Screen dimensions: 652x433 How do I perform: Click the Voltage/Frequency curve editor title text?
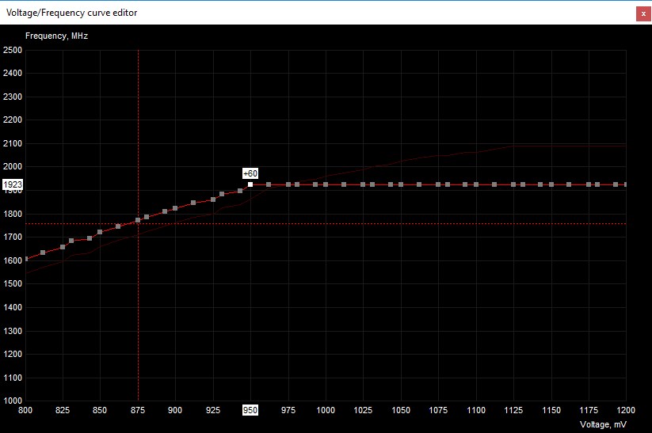click(x=71, y=13)
